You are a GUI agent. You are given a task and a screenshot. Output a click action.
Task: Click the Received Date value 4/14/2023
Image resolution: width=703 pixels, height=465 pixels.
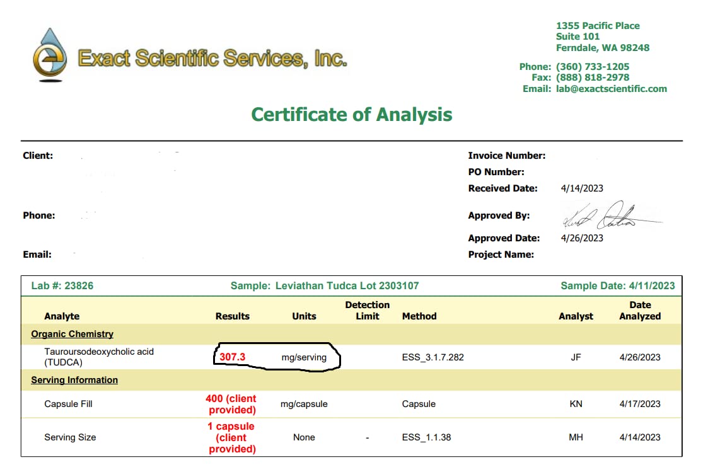[x=581, y=188]
